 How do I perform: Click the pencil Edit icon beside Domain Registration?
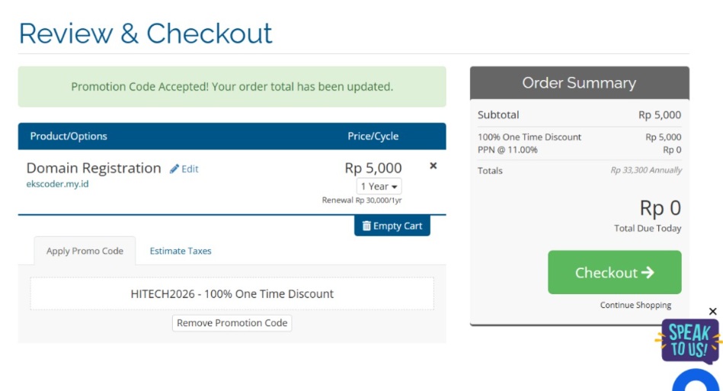pyautogui.click(x=174, y=169)
